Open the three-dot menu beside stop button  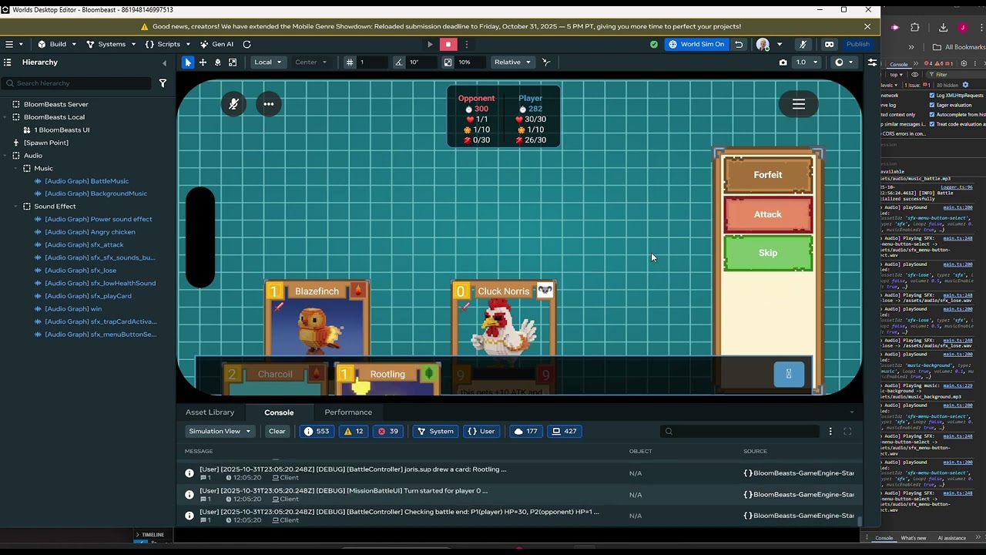click(467, 44)
